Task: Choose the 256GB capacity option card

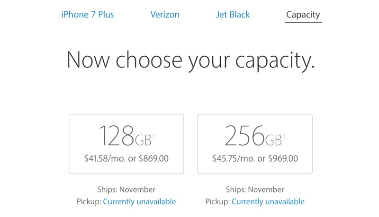Action: coord(255,144)
